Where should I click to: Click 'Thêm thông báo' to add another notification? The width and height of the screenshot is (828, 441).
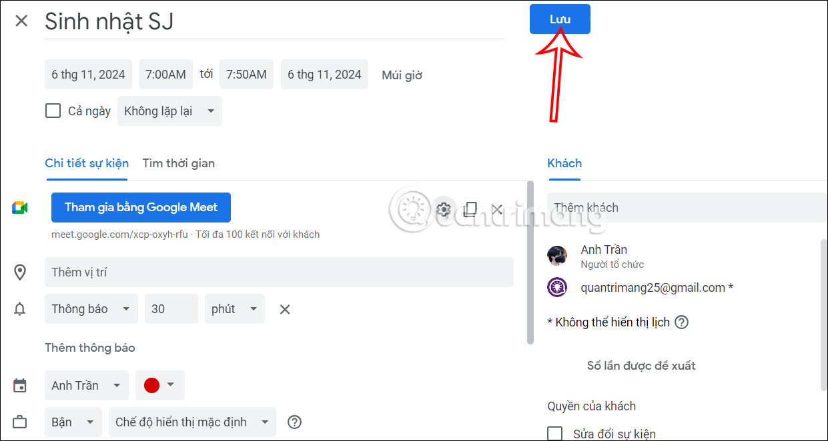click(x=89, y=347)
